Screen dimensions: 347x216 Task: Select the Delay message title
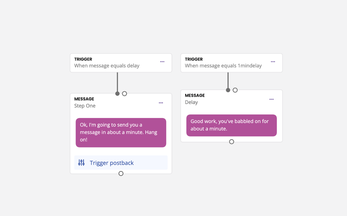[x=191, y=102]
